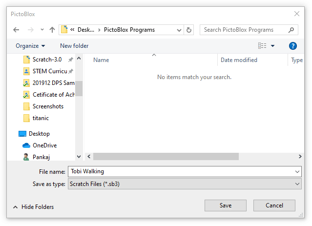
Task: Go up one folder level
Action: coord(52,30)
